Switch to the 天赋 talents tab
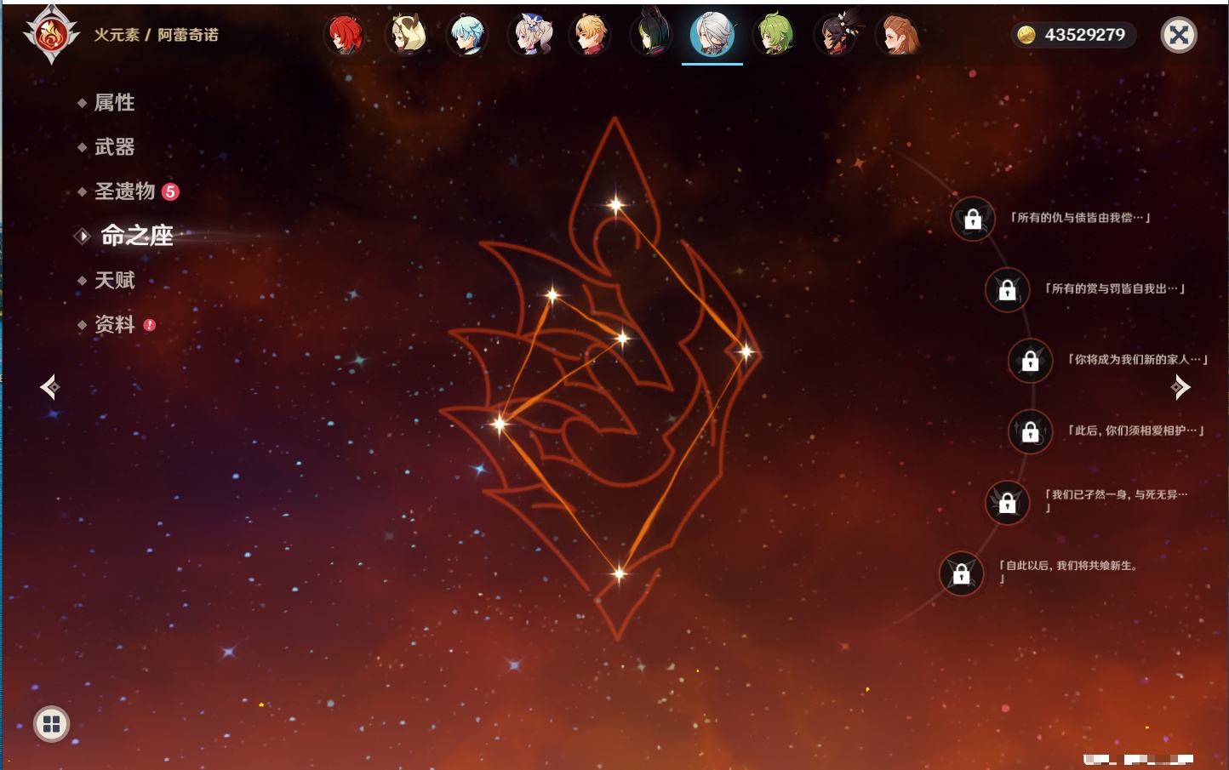The width and height of the screenshot is (1229, 770). tap(114, 280)
